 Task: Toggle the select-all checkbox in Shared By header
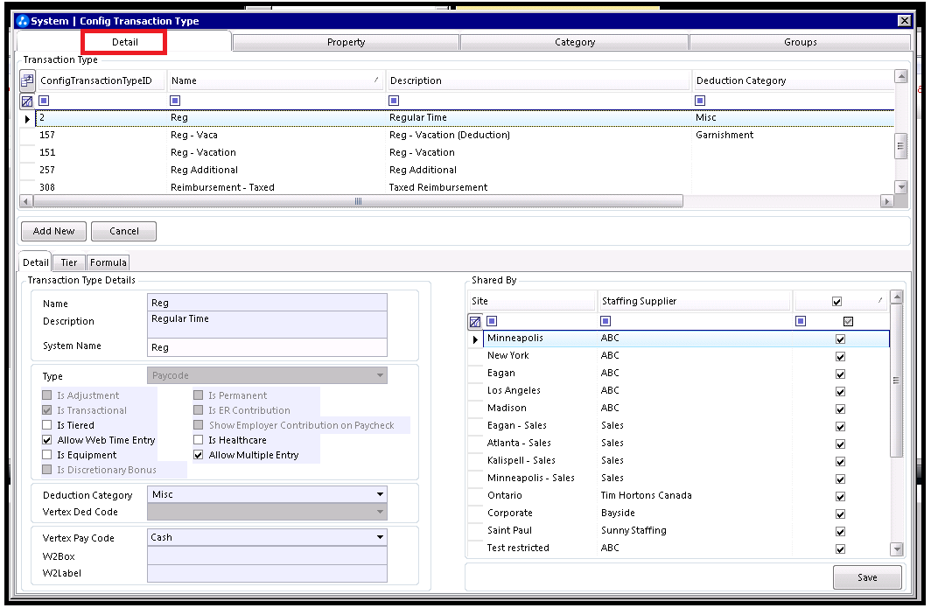tap(836, 302)
